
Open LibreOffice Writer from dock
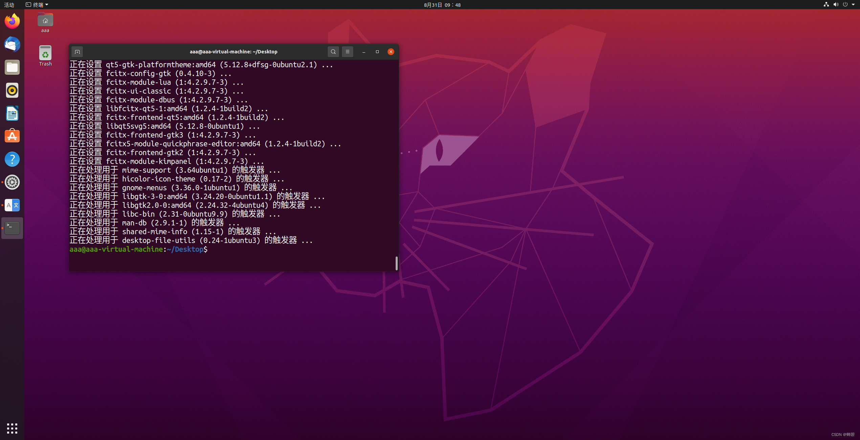[12, 114]
